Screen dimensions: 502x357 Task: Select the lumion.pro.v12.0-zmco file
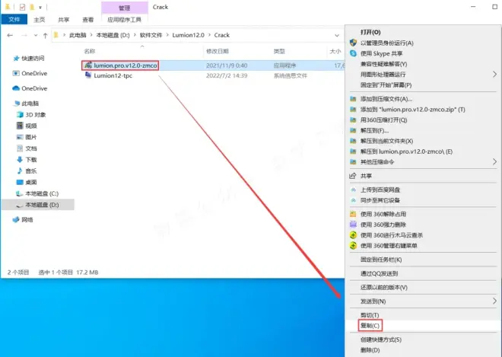click(x=125, y=65)
